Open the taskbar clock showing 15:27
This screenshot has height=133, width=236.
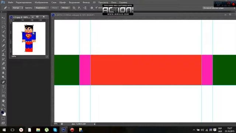(x=230, y=130)
